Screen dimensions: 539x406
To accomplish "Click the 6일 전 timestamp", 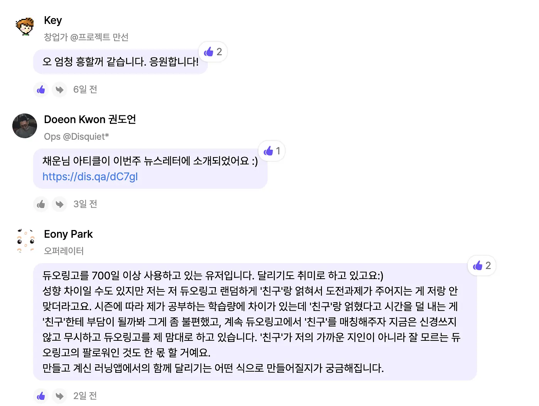I will point(85,90).
